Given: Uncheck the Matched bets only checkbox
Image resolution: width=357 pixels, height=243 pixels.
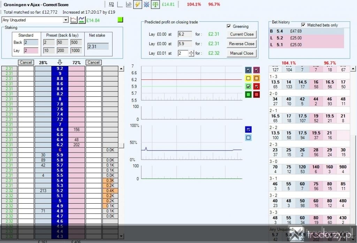Looking at the screenshot, I should click(x=303, y=25).
